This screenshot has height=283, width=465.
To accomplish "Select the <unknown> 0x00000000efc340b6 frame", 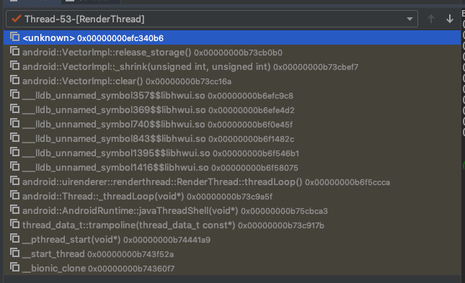I will click(232, 37).
